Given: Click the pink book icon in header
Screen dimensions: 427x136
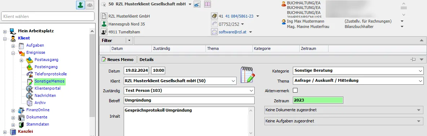Looking at the screenshot, I should coord(207,4).
